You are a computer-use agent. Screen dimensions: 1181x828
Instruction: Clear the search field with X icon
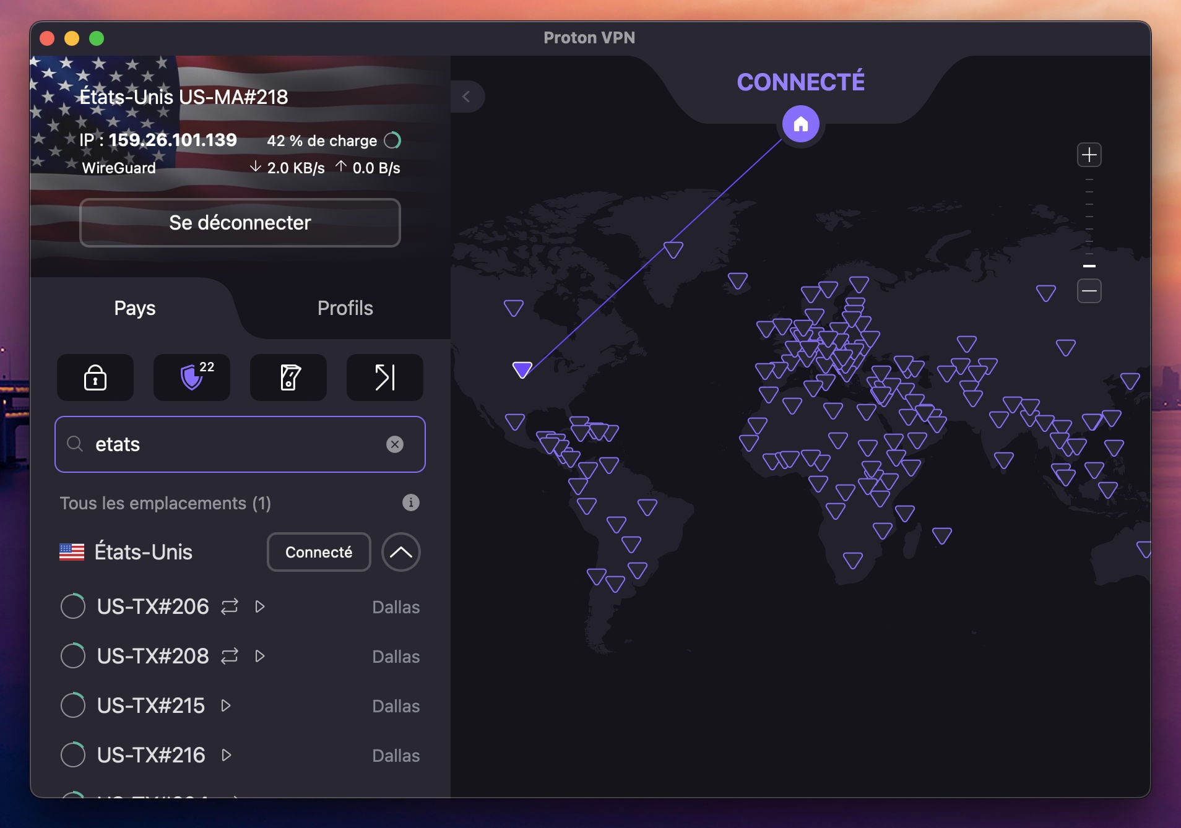pyautogui.click(x=395, y=444)
